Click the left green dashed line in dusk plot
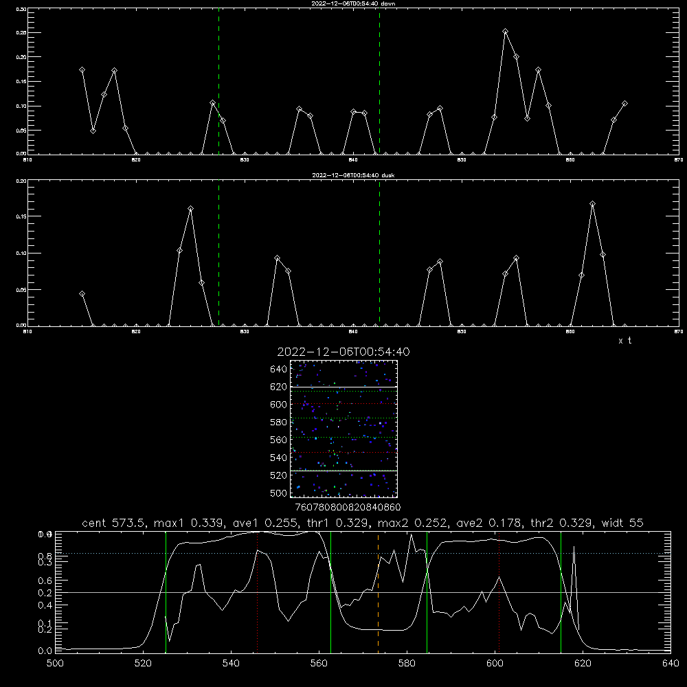687x687 pixels. tap(218, 253)
